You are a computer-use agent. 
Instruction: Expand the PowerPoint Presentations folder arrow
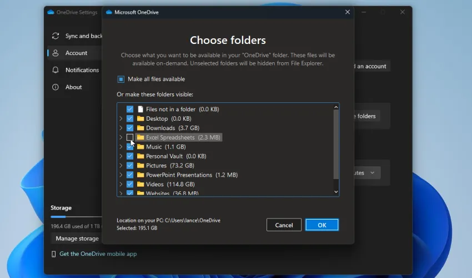[x=121, y=175]
